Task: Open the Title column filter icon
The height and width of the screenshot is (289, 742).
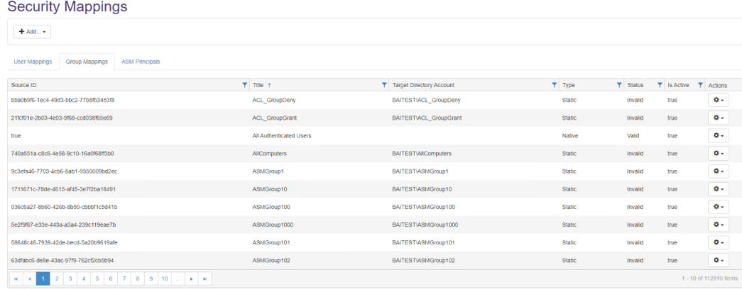Action: point(384,85)
